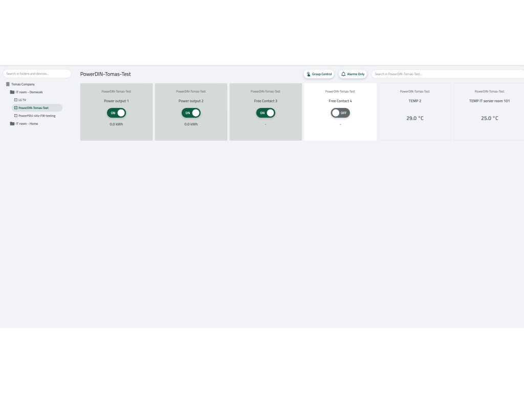
Task: Turn on the Free Contact 4 switch
Action: [340, 113]
